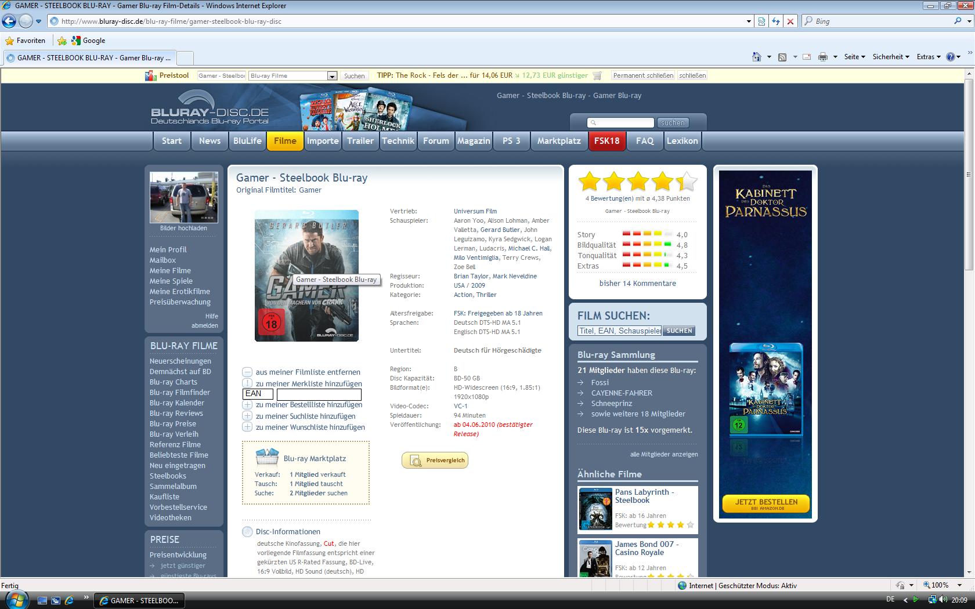Click the RSS feeds icon
Viewport: 975px width, 609px height.
coord(782,57)
